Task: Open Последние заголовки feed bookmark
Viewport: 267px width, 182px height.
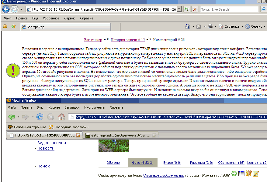Action: coord(68,127)
